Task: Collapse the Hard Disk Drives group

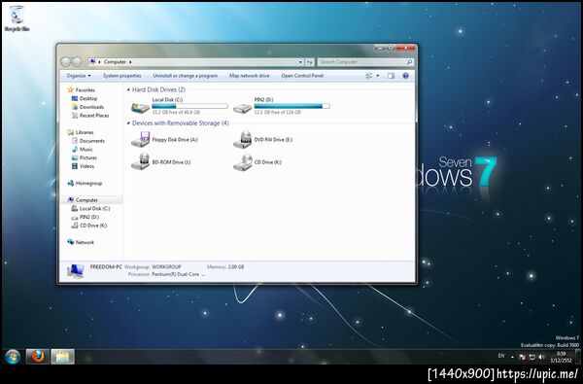Action: 128,90
